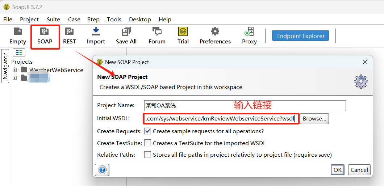Click the blurred project's folder icon
Viewport: 384px width, 186px height.
(x=24, y=77)
